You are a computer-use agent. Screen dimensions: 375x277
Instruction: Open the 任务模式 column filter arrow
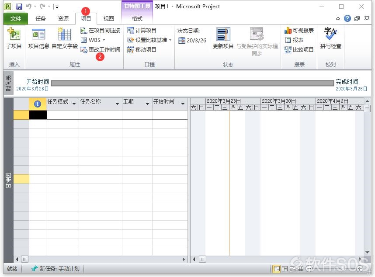[74, 104]
